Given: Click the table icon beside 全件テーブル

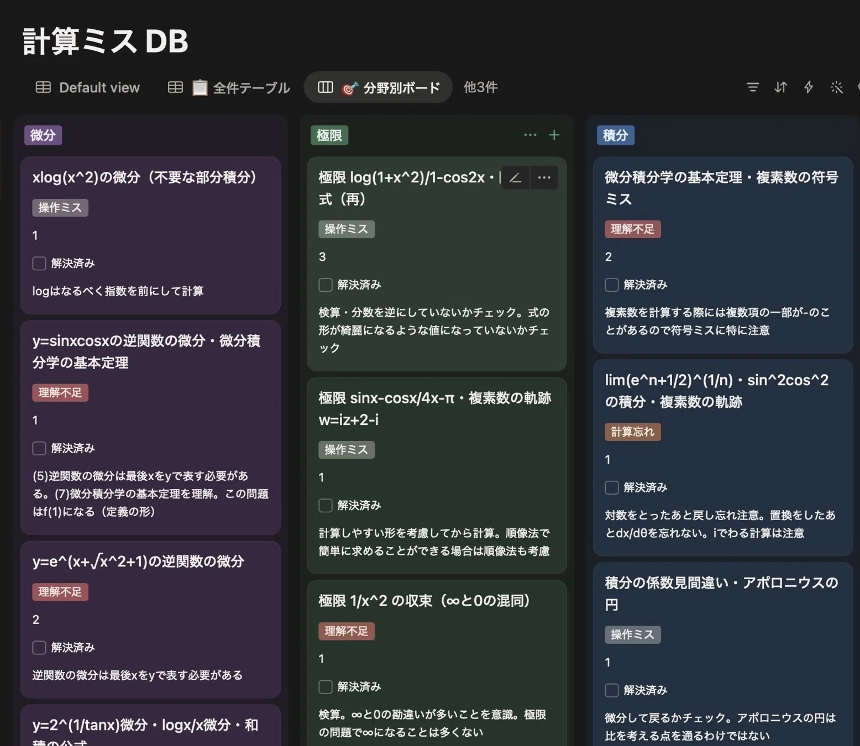Looking at the screenshot, I should pos(175,87).
